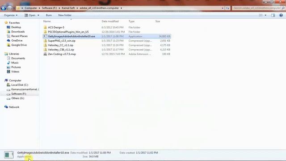Select Network in navigation pane
This screenshot has height=161, width=286.
(14, 107)
